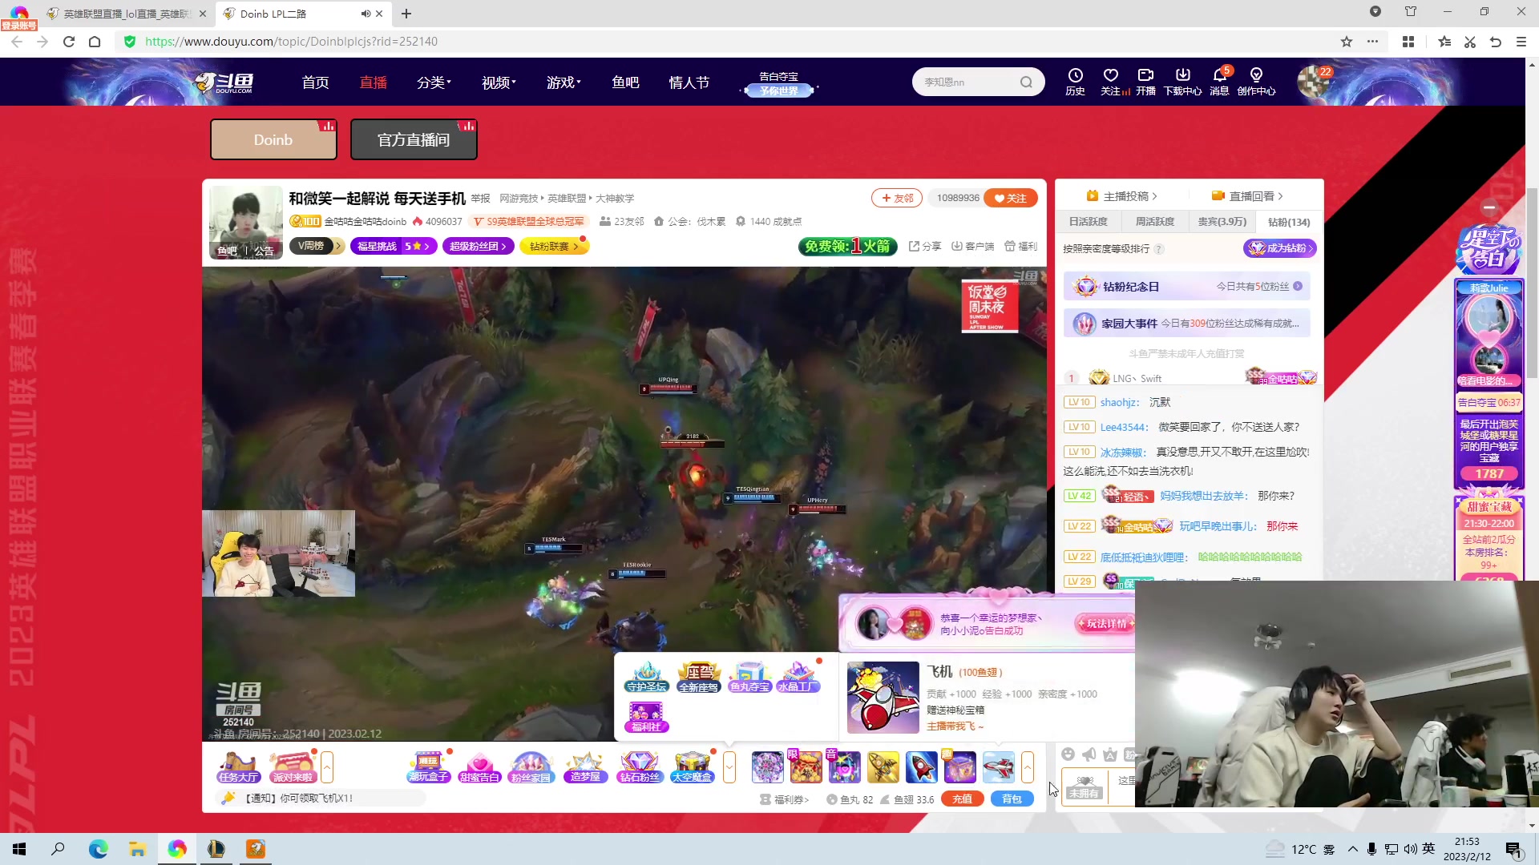Open the 背包 backpack button

(1012, 799)
